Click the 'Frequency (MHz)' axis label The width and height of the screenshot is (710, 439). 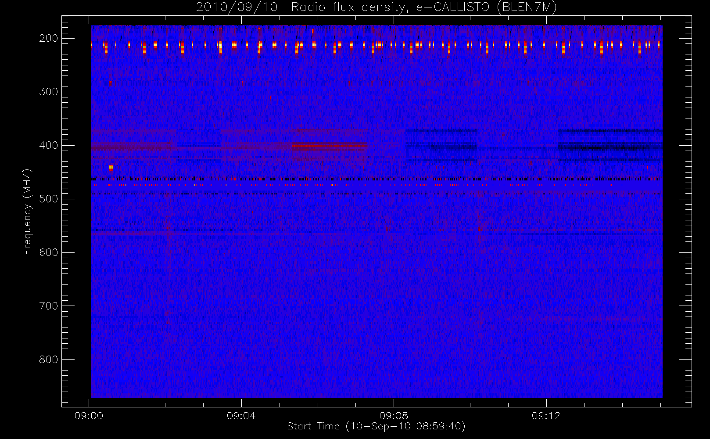coord(27,212)
